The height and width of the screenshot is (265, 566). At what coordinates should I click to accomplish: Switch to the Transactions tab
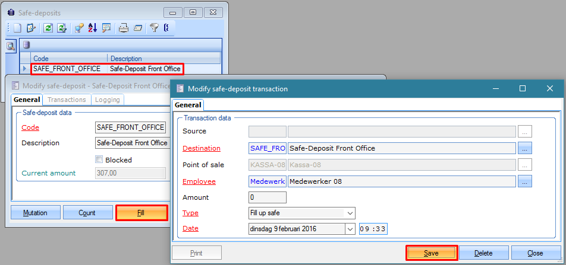[x=67, y=100]
